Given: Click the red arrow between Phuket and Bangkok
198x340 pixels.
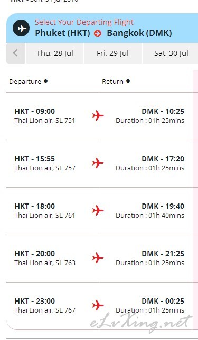Looking at the screenshot, I should tap(98, 33).
